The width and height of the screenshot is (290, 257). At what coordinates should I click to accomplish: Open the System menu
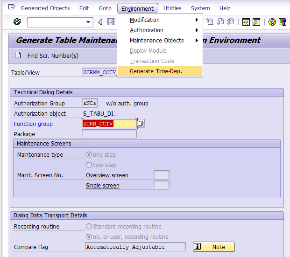click(x=200, y=8)
